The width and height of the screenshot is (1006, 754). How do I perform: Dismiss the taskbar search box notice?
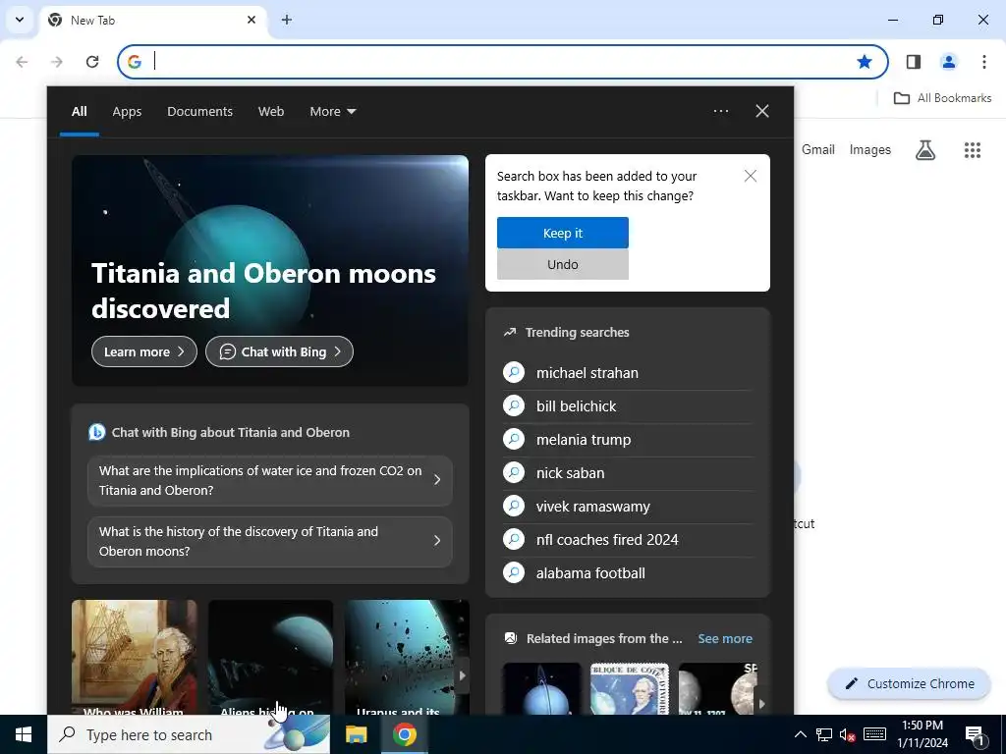coord(750,176)
